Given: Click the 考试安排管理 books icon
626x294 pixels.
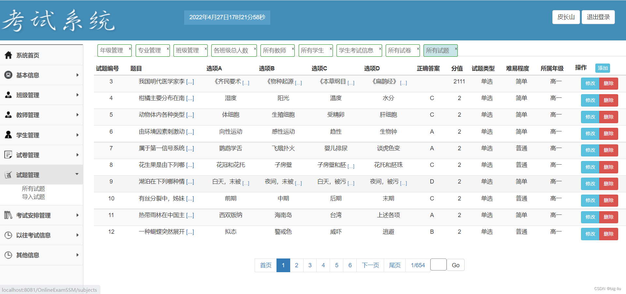Looking at the screenshot, I should [x=8, y=215].
